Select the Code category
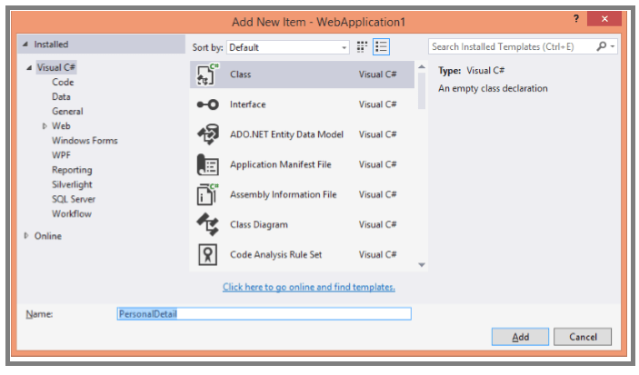This screenshot has height=375, width=639. [x=63, y=83]
